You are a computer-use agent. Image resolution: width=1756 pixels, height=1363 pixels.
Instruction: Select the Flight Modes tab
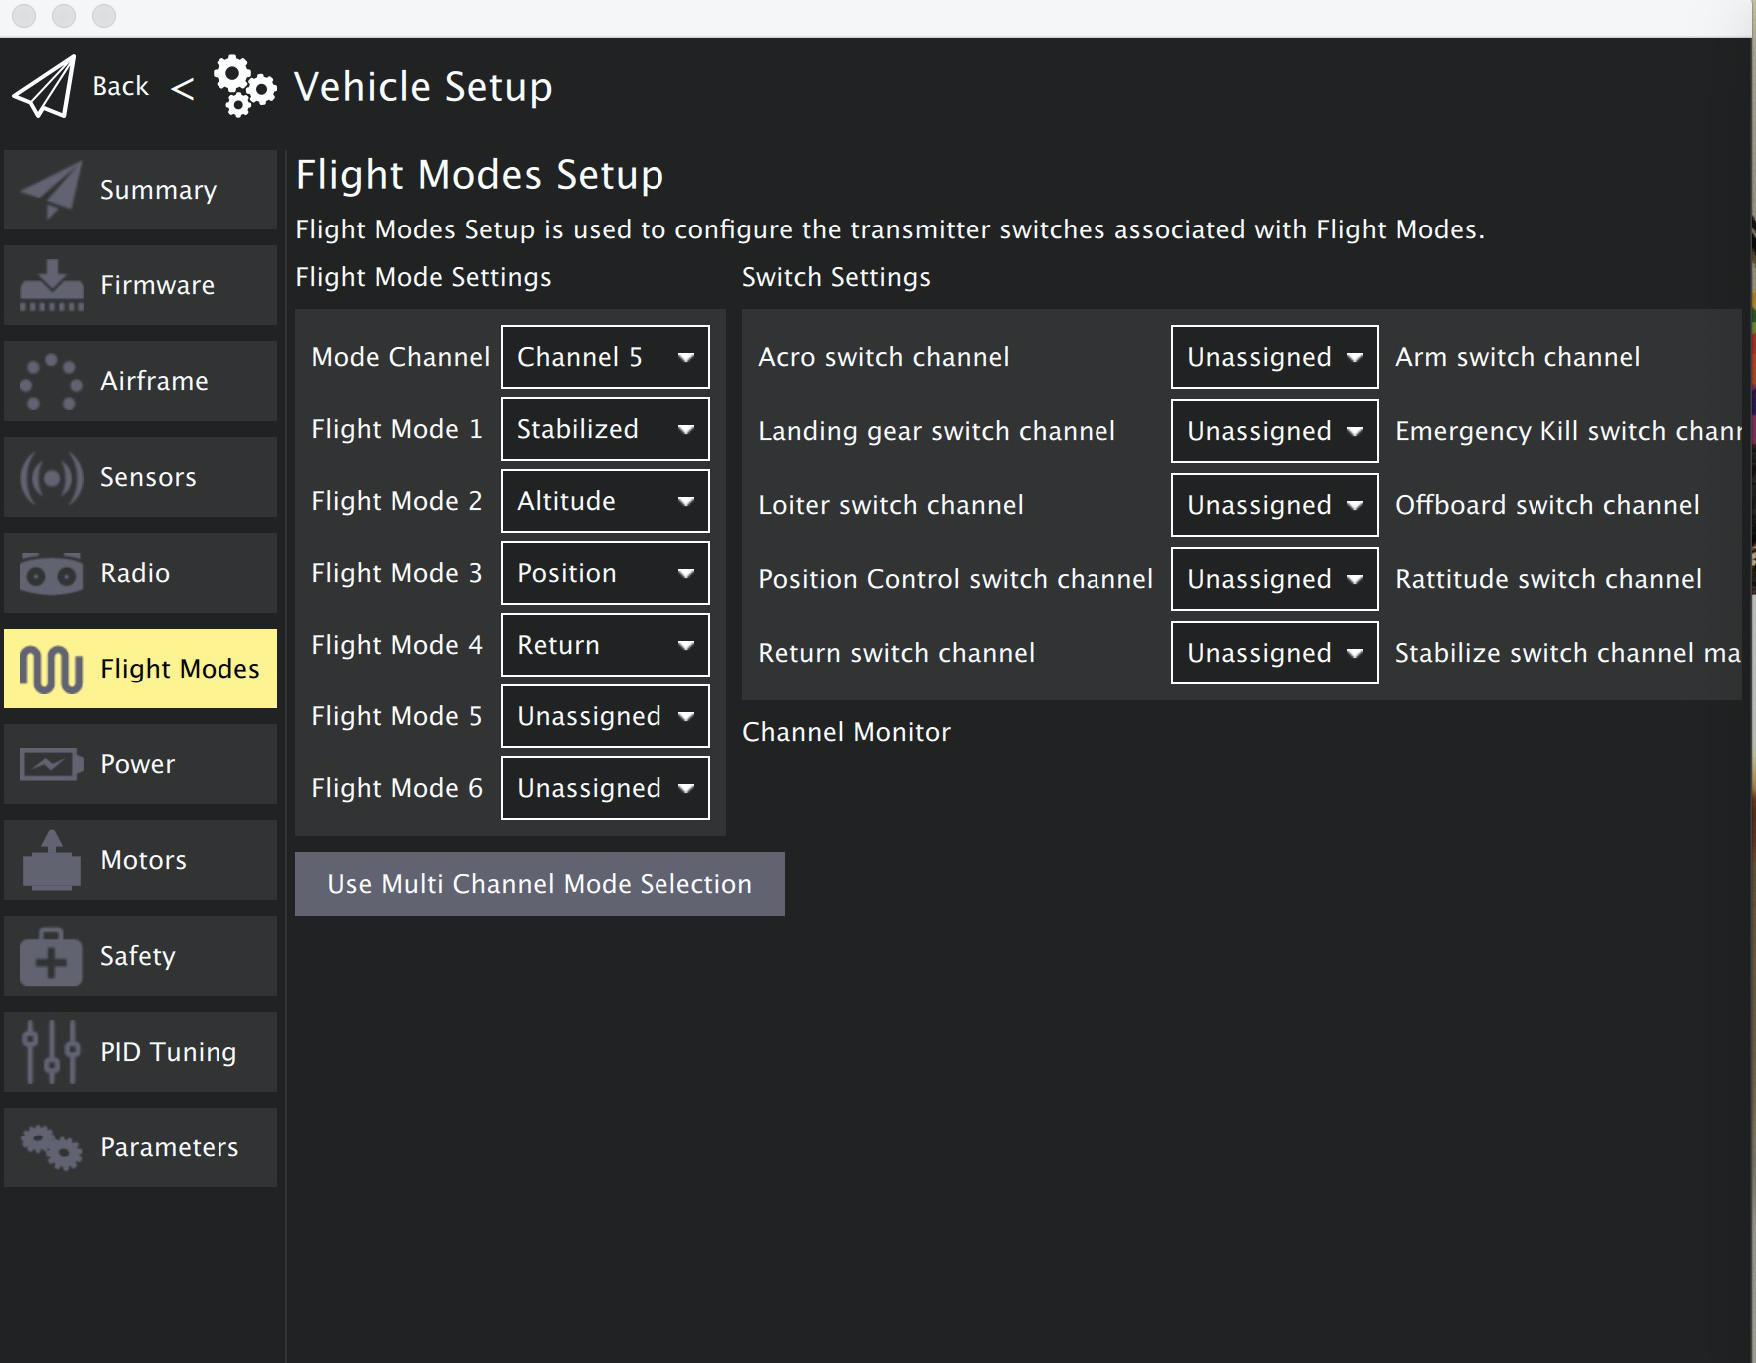coord(141,669)
